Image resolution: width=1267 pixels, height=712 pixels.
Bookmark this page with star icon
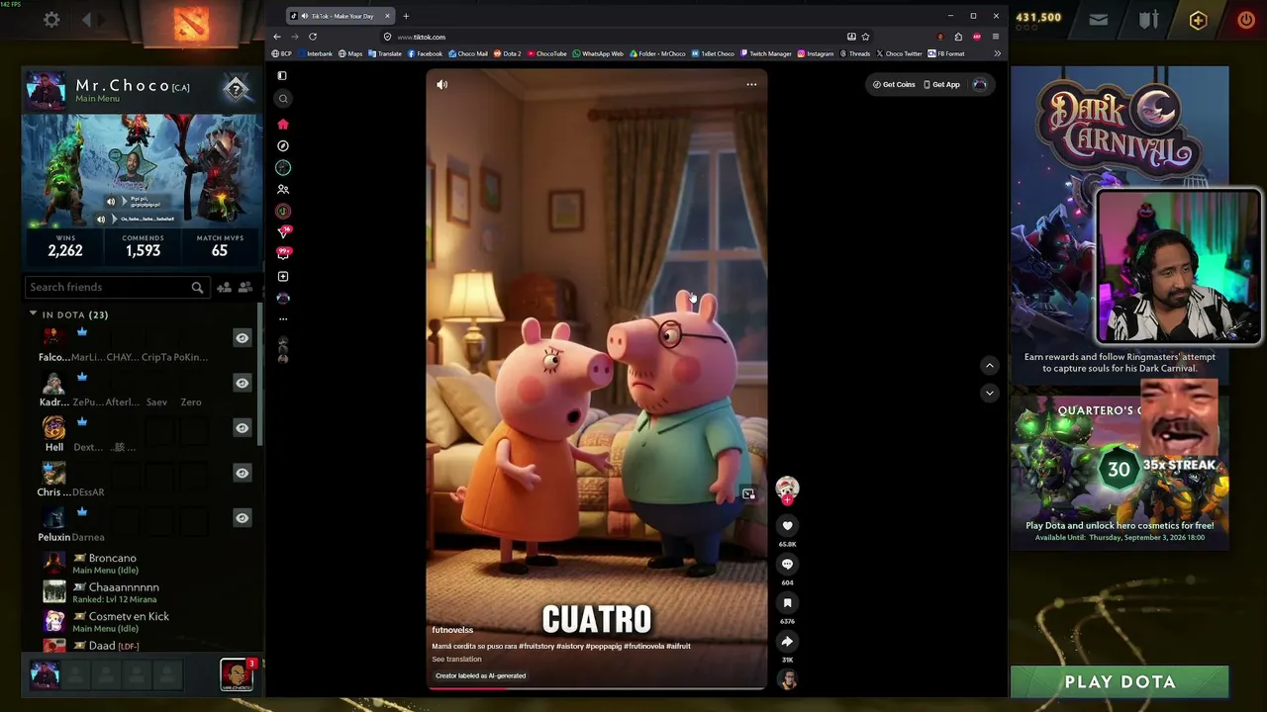click(865, 37)
